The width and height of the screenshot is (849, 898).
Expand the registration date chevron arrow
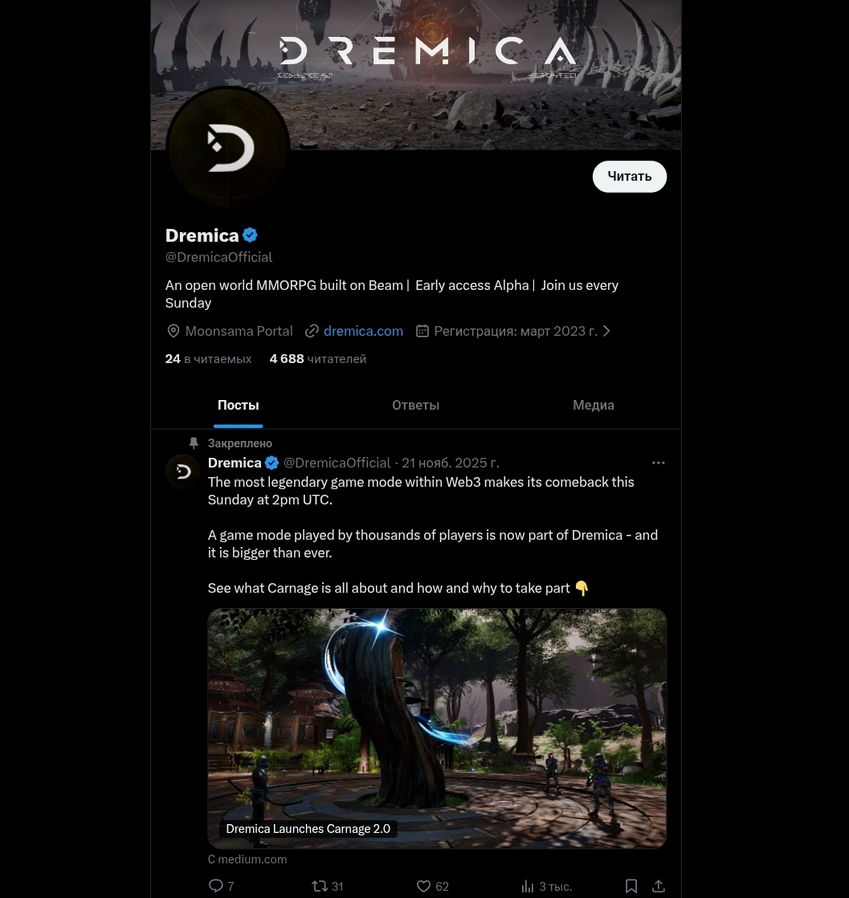(x=606, y=331)
